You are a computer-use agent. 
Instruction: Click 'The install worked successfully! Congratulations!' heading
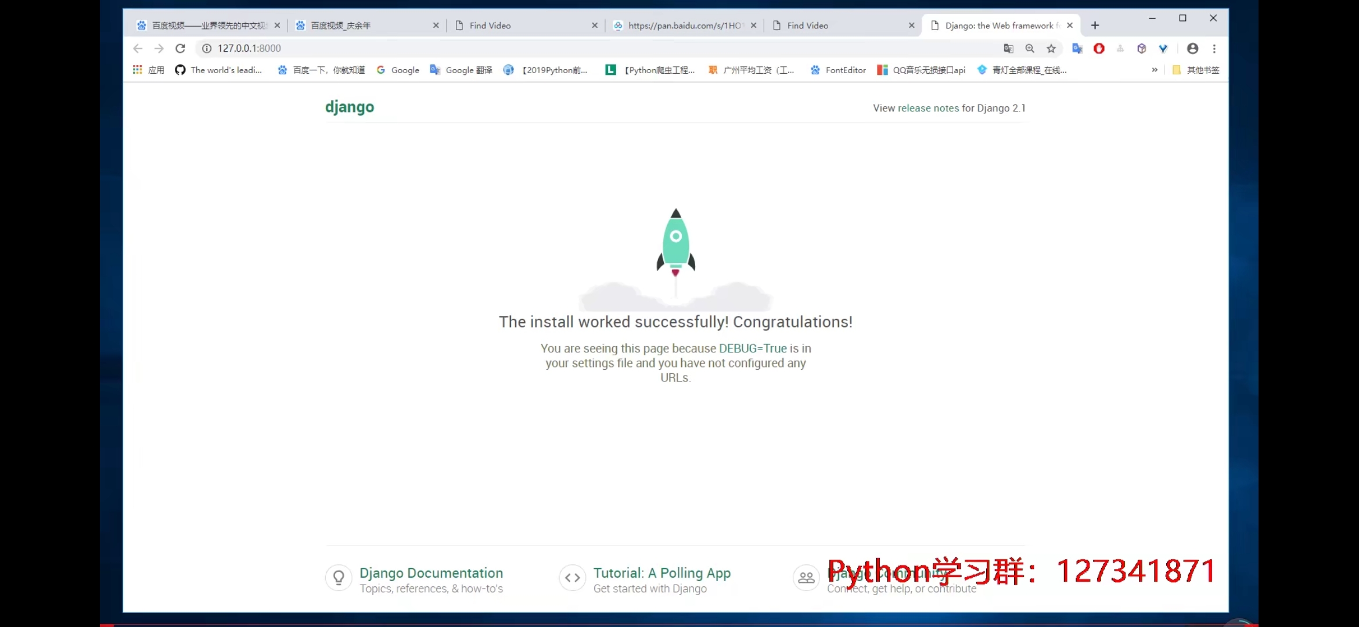pos(675,322)
